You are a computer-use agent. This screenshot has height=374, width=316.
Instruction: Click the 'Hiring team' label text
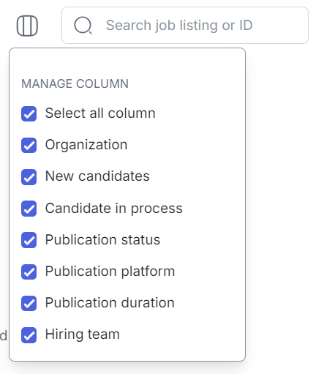[x=83, y=334]
